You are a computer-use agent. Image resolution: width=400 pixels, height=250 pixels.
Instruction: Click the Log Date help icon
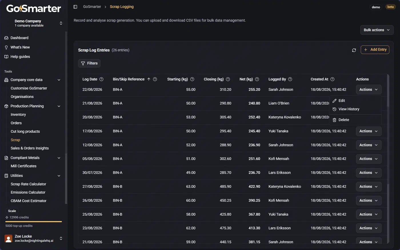click(101, 79)
